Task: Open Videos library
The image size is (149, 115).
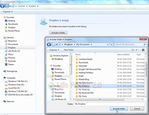Action: pyautogui.click(x=11, y=64)
